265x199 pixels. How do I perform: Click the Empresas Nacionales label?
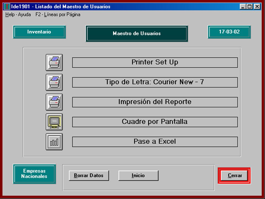[x=34, y=174]
